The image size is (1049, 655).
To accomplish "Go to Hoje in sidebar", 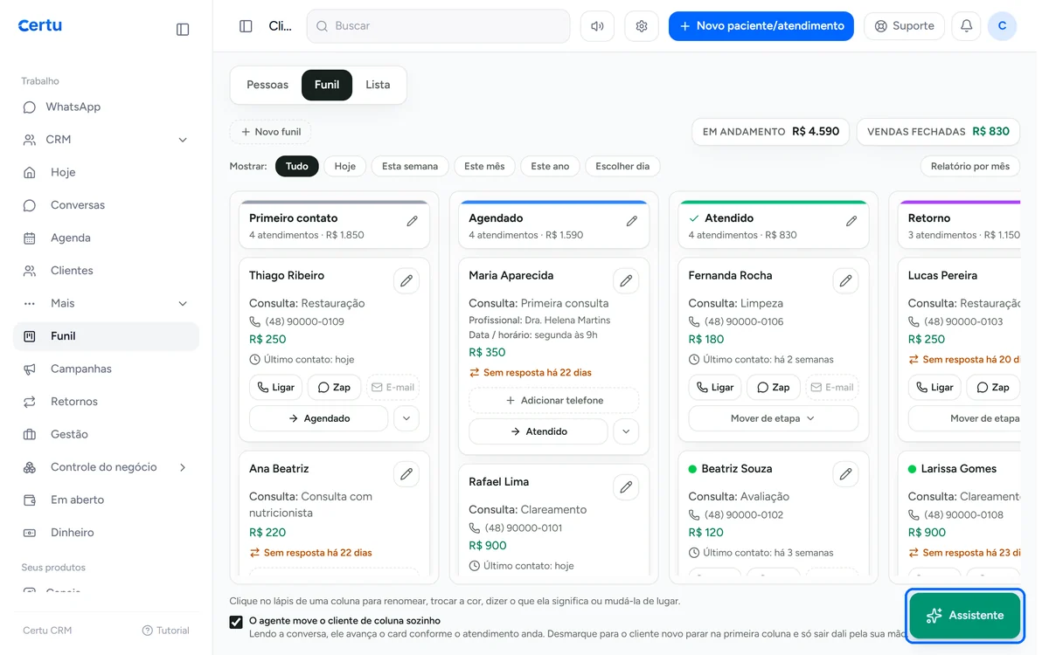I will pyautogui.click(x=106, y=172).
